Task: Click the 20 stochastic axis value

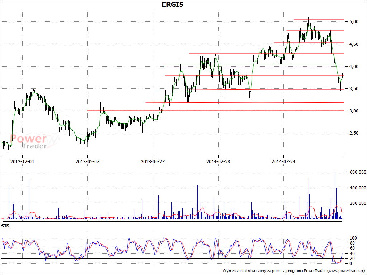Action: [352, 259]
